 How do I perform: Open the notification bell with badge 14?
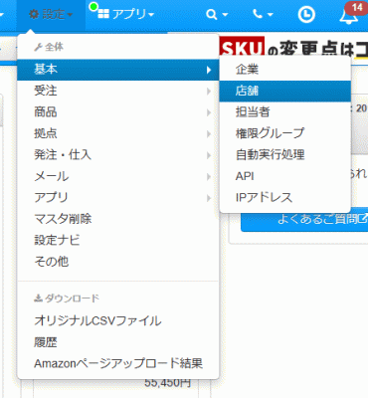coord(349,15)
